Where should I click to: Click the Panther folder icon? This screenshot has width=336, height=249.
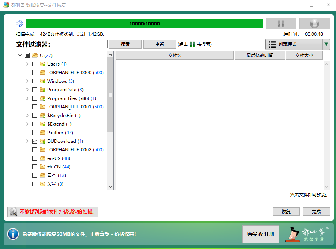tap(43, 133)
